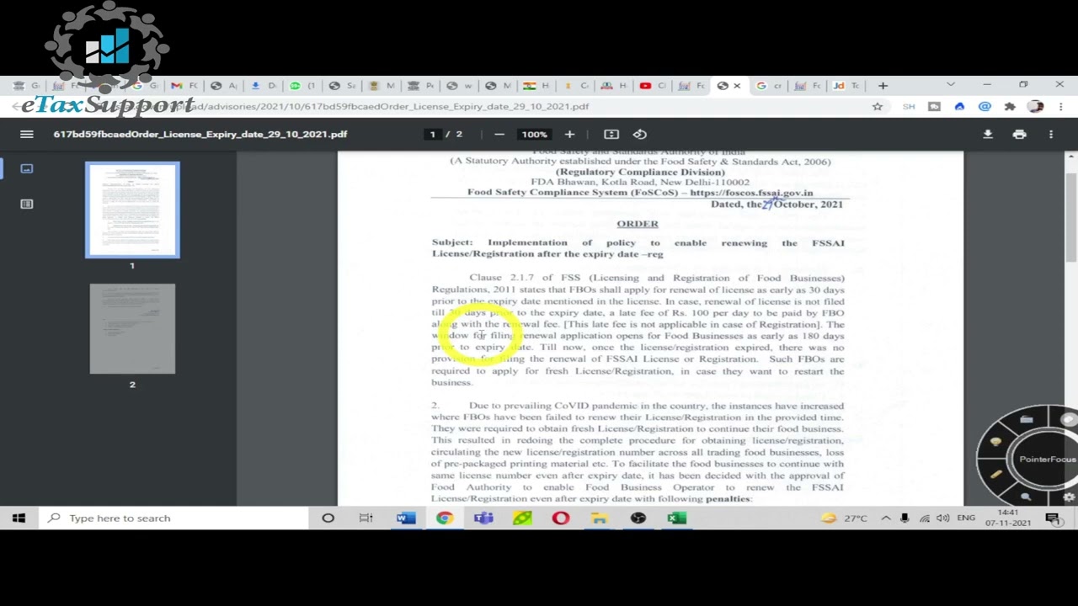
Task: Click the PDF file name title
Action: coord(200,134)
